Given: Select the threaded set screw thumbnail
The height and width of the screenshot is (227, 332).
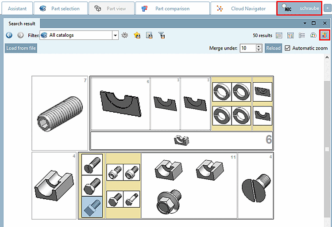Looking at the screenshot, I should [x=60, y=113].
